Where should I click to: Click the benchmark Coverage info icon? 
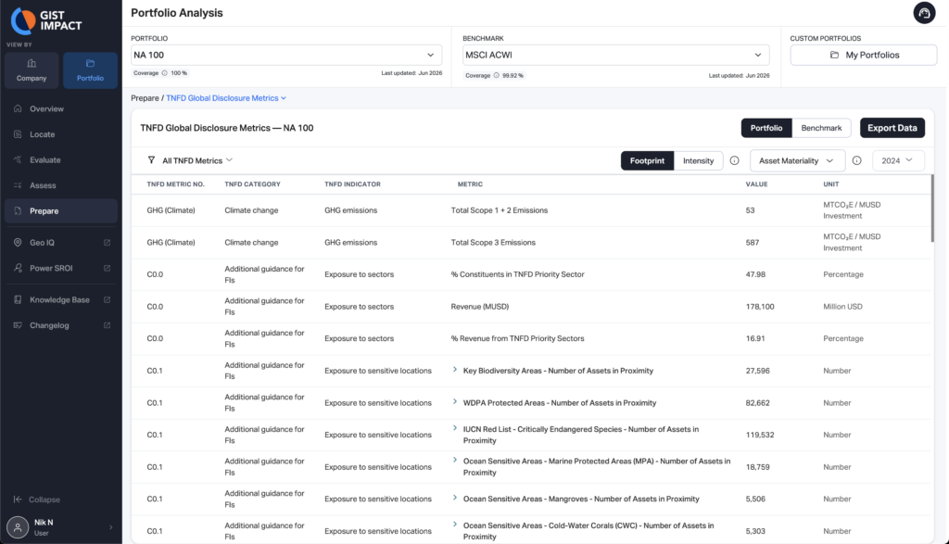497,76
